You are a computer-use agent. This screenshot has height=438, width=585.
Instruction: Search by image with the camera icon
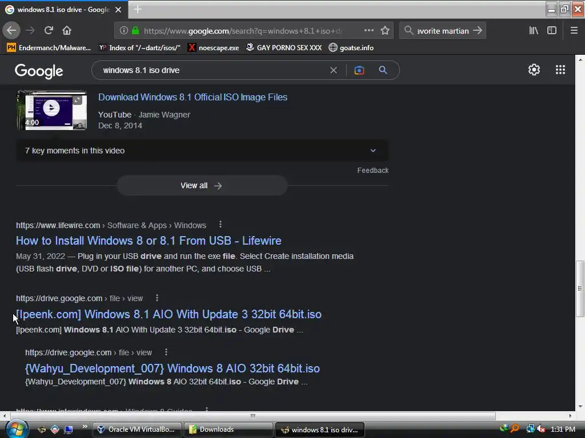359,70
